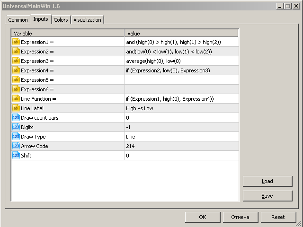Screen dimensions: 303x227
Task: Confirm settings with the OK button
Action: 202,217
